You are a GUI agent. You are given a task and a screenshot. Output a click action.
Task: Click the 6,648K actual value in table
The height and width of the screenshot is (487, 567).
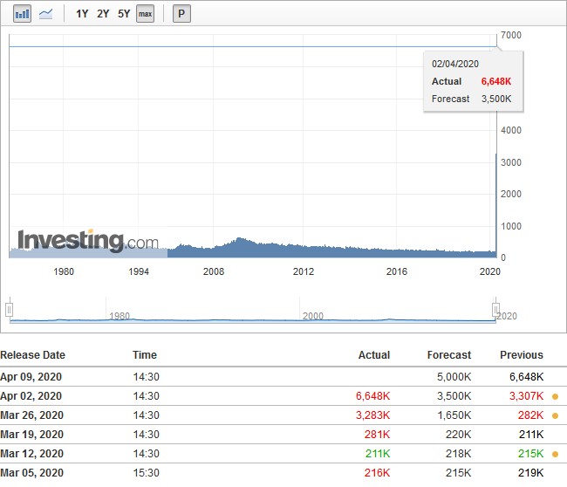point(372,396)
